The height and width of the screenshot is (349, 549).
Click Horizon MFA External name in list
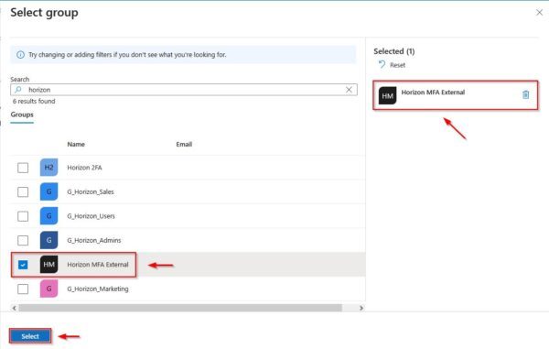point(98,265)
